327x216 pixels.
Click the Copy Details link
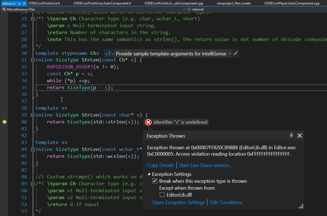click(x=160, y=165)
